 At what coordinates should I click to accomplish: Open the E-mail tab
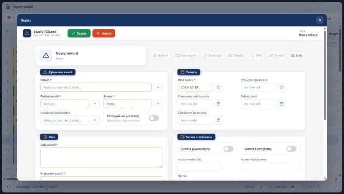click(x=276, y=56)
